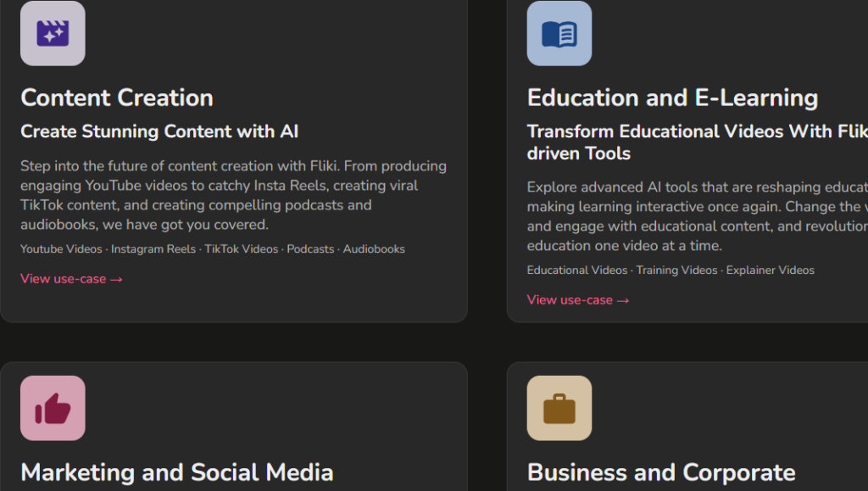Image resolution: width=868 pixels, height=491 pixels.
Task: Click the Audiobooks tag
Action: tap(374, 249)
